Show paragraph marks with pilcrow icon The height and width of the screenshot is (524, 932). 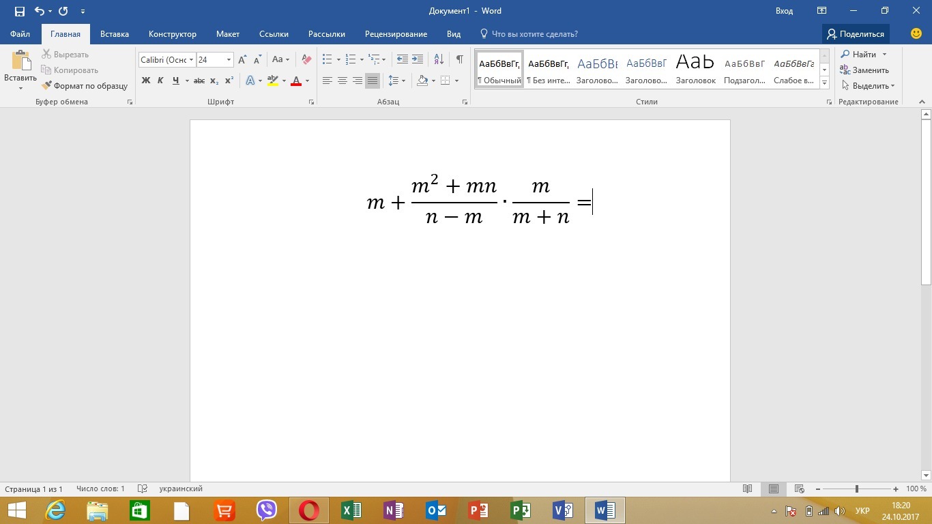[x=460, y=59]
